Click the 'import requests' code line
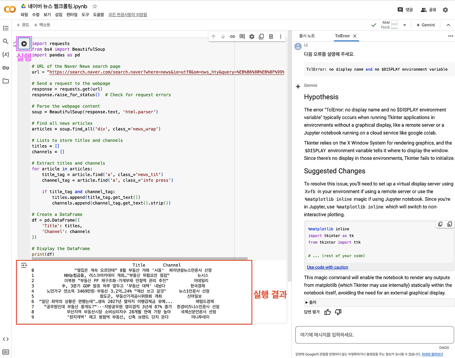The image size is (455, 358). (x=51, y=44)
